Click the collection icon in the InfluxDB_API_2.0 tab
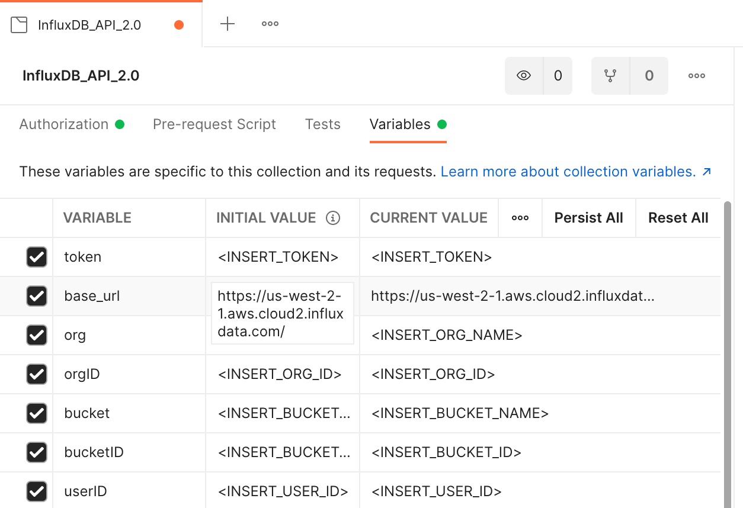743x508 pixels. pyautogui.click(x=20, y=24)
